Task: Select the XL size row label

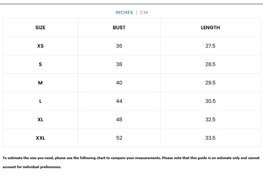Action: 40,120
